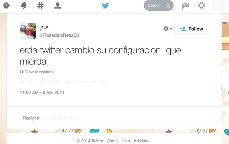Screen dimensions: 229x144
Task: Compose a new tweet icon
Action: tap(219, 5)
